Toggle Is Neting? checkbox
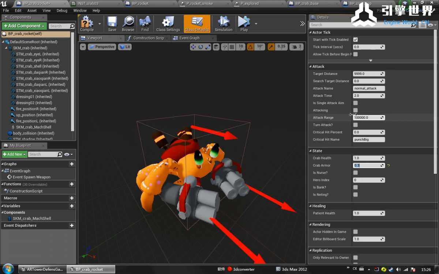The image size is (439, 274). click(356, 195)
